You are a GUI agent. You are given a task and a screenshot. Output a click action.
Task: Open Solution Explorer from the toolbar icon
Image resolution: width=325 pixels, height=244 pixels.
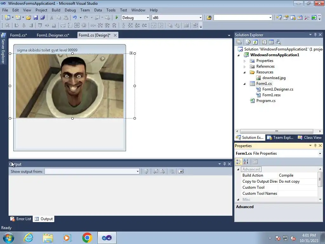point(279,18)
